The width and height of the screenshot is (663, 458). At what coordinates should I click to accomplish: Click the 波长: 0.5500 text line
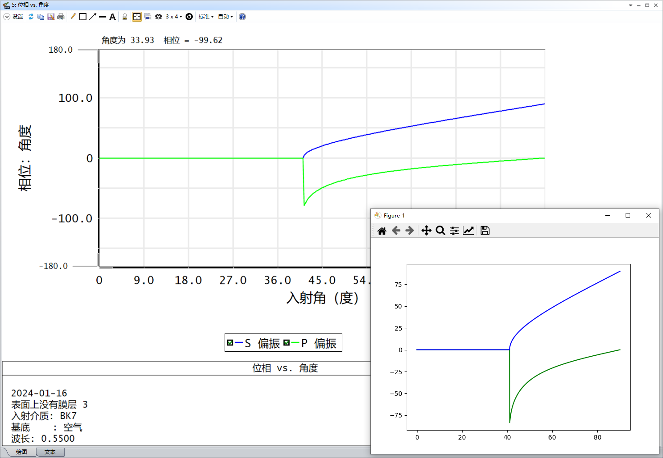coord(43,438)
